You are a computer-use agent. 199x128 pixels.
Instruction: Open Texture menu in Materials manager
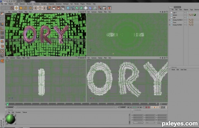point(25,112)
